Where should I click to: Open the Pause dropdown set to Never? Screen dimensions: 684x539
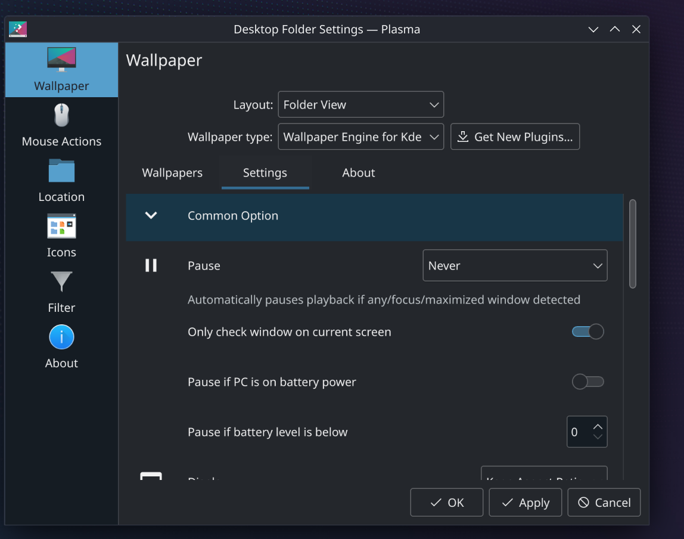coord(515,266)
